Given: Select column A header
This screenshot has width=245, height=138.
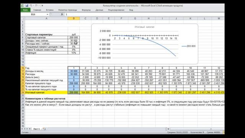Looking at the screenshot, I should coord(46,18).
